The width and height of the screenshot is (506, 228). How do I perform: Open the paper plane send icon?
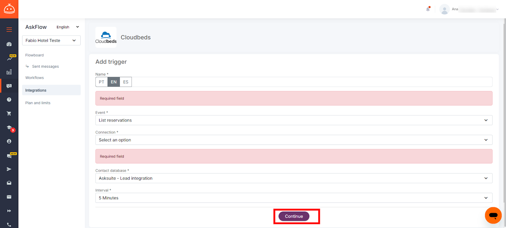pyautogui.click(x=9, y=169)
